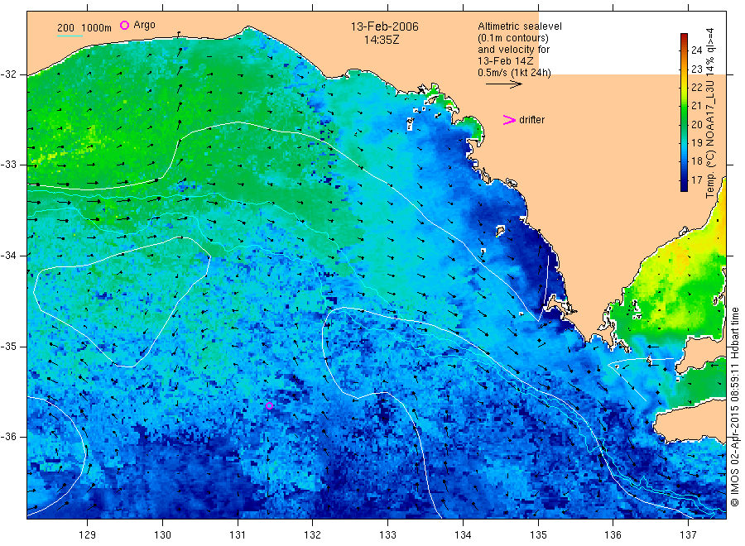Click the longitude label '136'
Viewport: 745px width, 546px height.
click(x=613, y=535)
